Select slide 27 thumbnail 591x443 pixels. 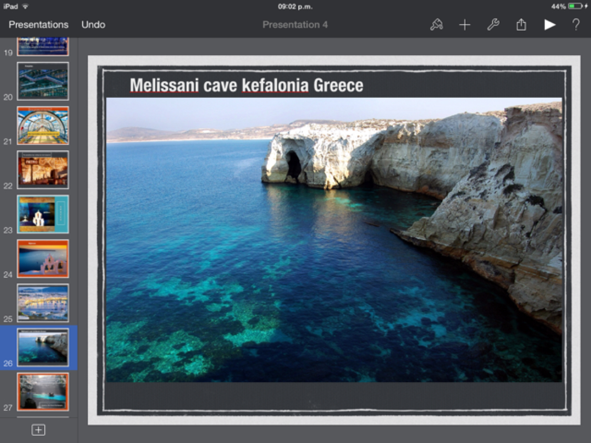[43, 392]
